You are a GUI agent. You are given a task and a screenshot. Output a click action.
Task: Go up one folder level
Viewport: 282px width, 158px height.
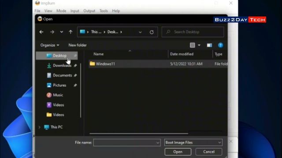[70, 32]
